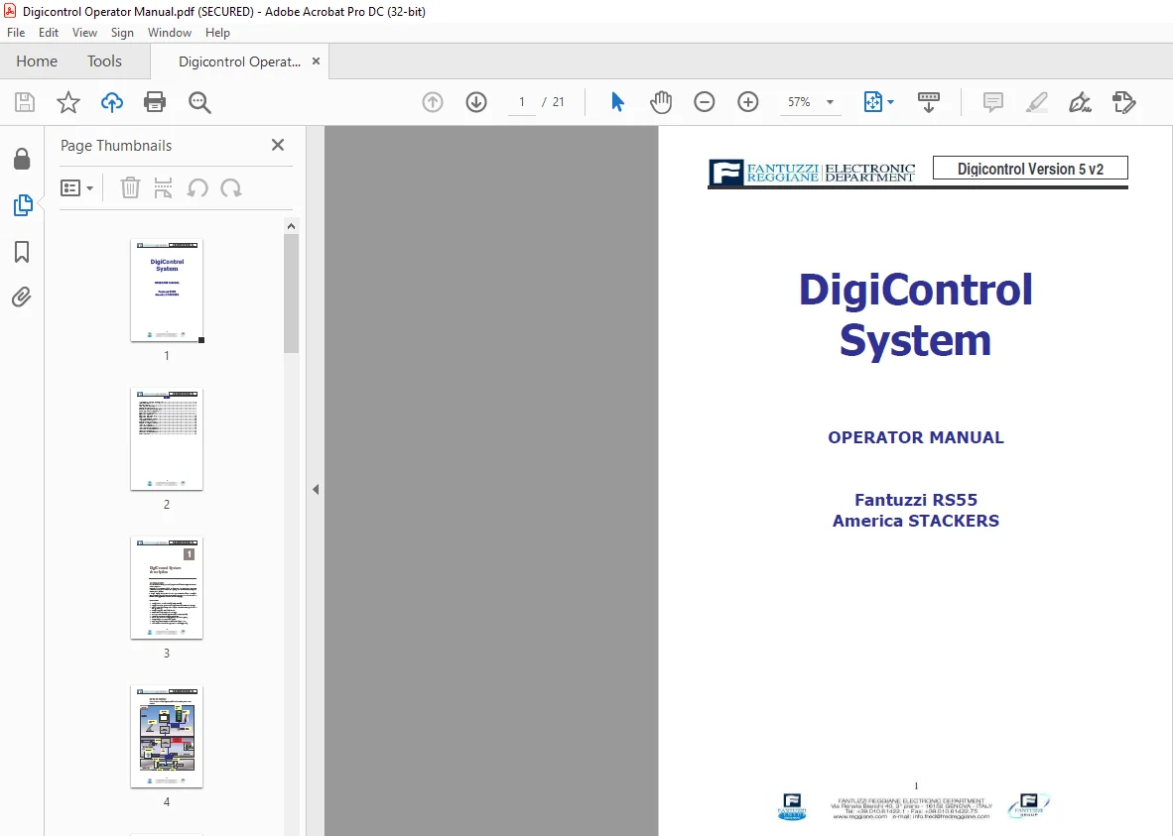Select page 4 thumbnail
This screenshot has width=1173, height=836.
click(166, 737)
